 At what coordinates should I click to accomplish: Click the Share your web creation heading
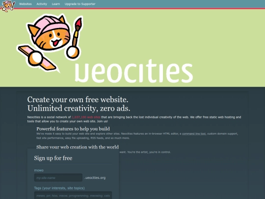click(78, 147)
